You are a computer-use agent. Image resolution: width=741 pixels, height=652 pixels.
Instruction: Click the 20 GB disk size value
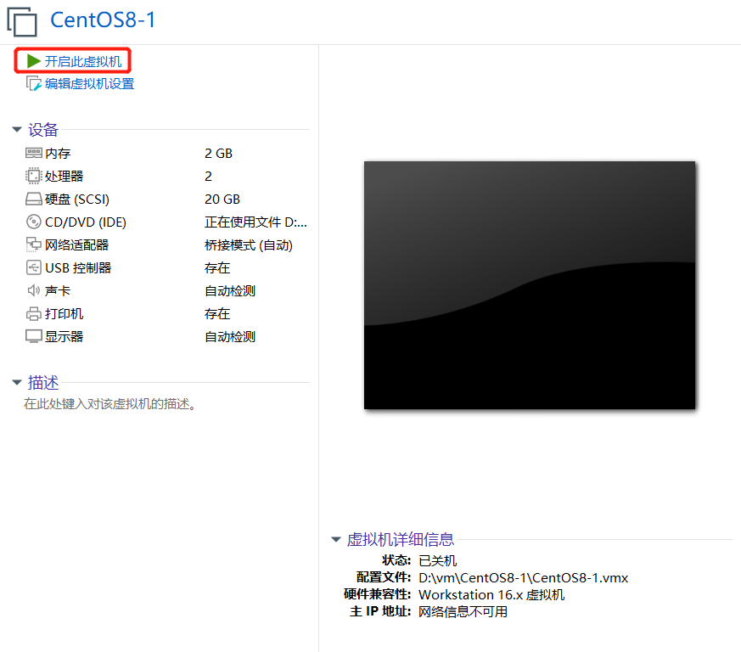pyautogui.click(x=222, y=199)
